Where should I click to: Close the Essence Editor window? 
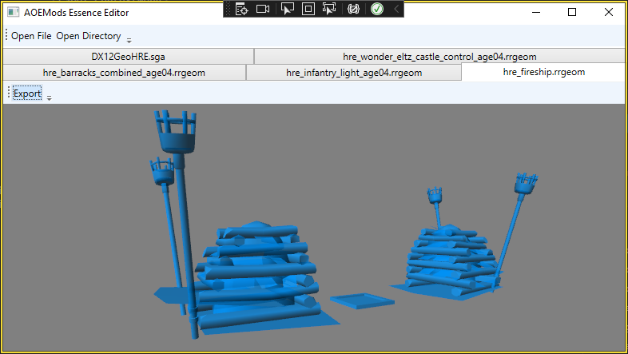tap(608, 12)
